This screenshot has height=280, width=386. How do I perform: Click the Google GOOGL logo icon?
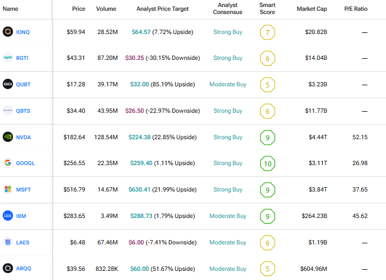(8, 163)
